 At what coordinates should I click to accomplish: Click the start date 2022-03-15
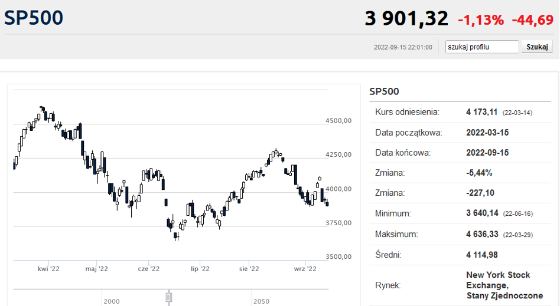(487, 132)
